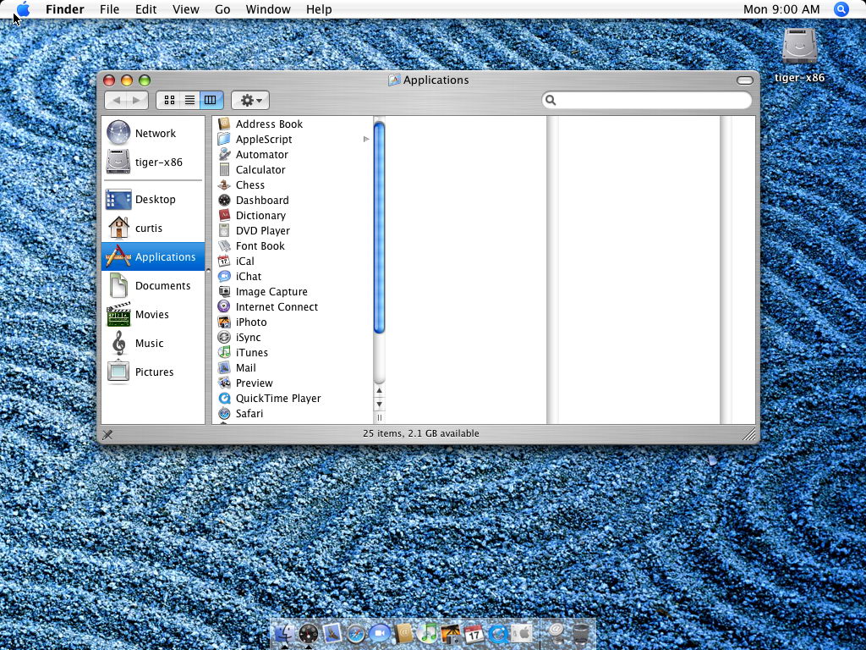Click the column resize handle below scroll arrows

coord(379,418)
